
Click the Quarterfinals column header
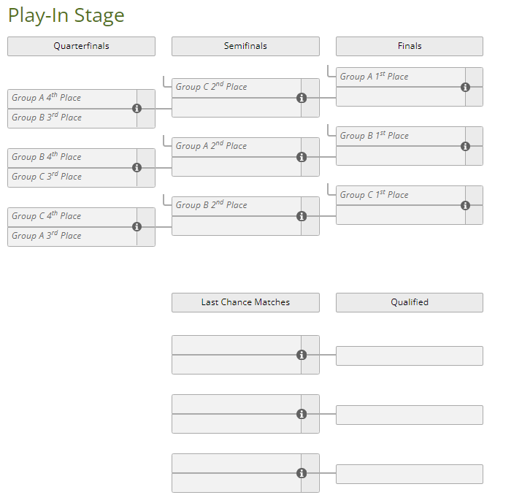point(81,46)
